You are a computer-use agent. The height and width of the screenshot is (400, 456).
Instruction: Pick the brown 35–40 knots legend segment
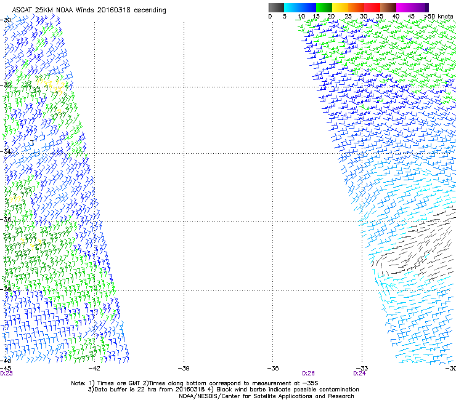click(388, 7)
